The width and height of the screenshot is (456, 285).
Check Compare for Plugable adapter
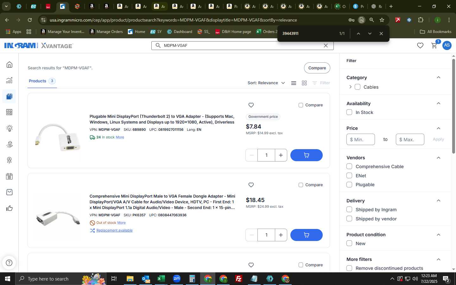pos(301,105)
